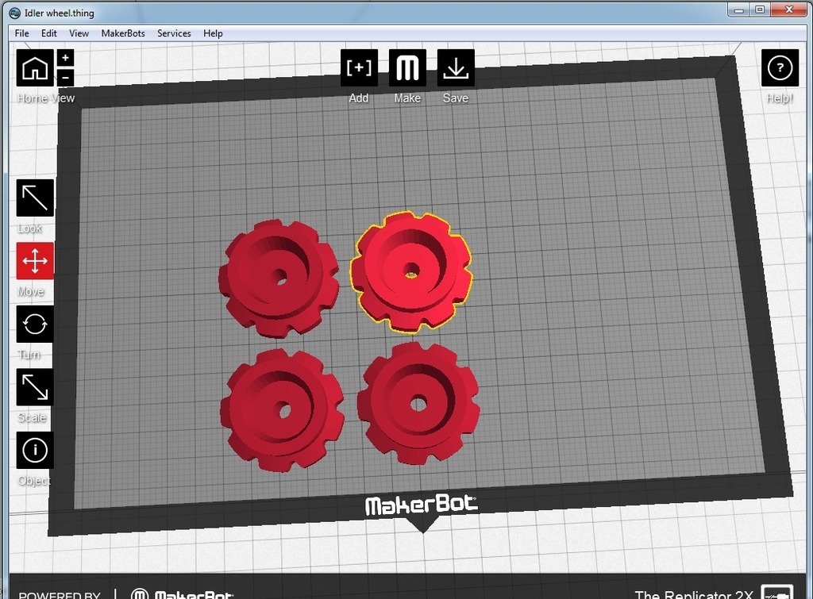Viewport: 813px width, 599px height.
Task: Open the Services menu
Action: (x=174, y=33)
